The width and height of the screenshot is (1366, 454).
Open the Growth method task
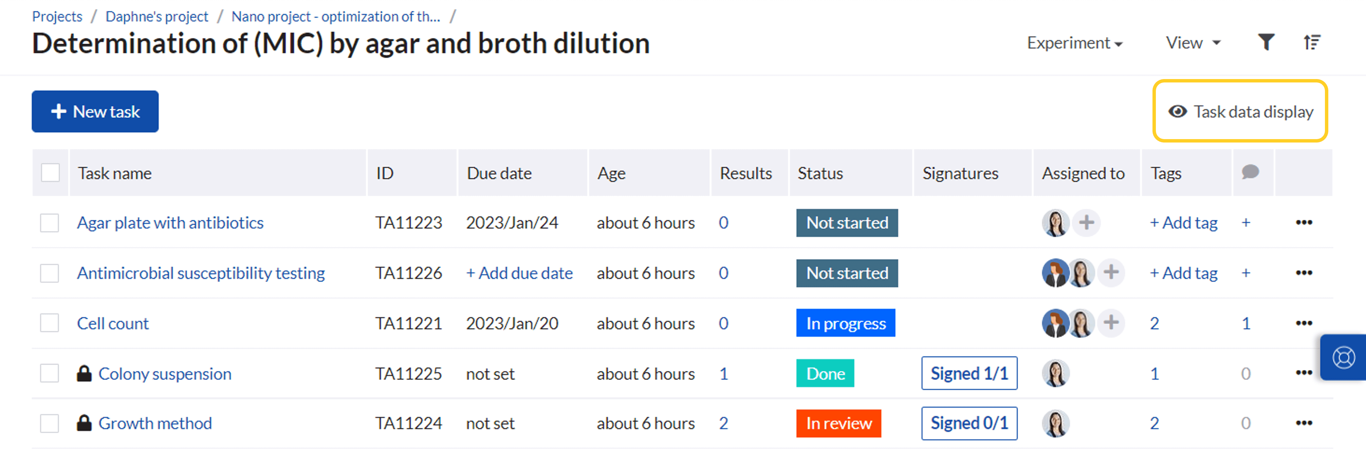click(x=155, y=423)
